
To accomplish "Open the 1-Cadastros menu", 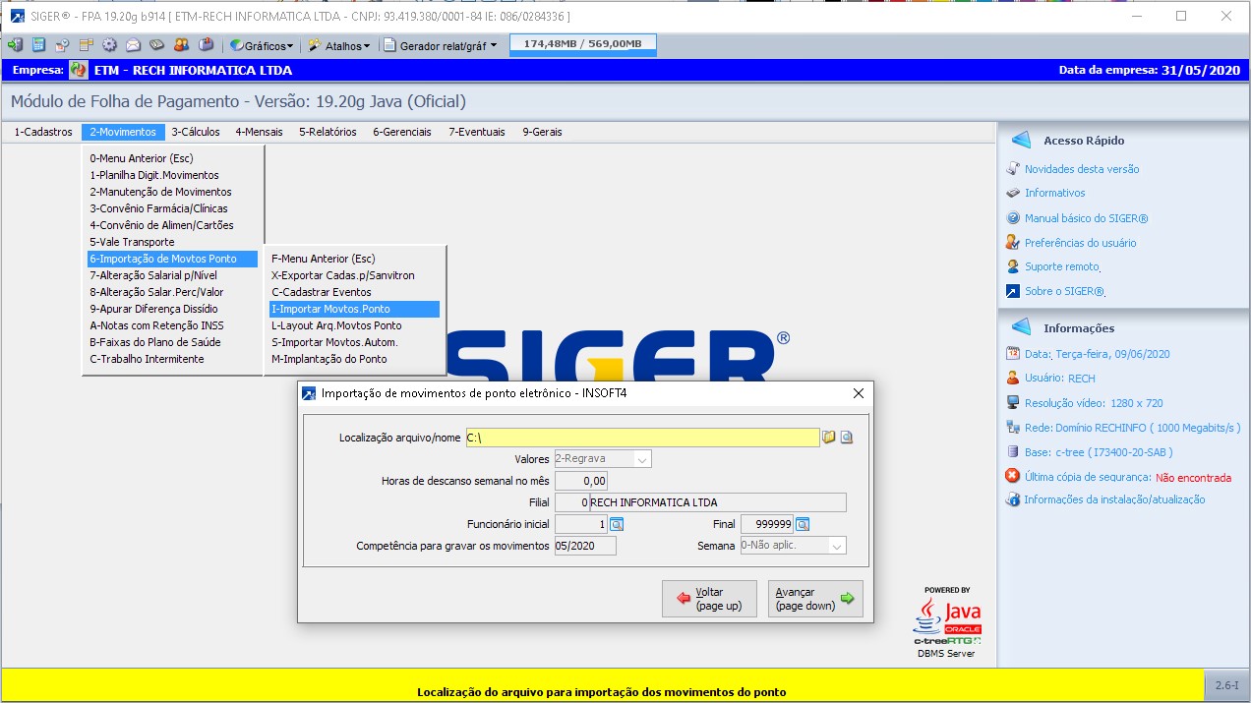I will coord(43,132).
